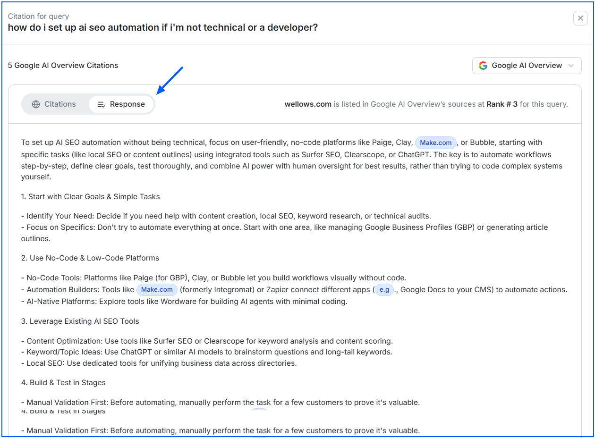Switch to the Citations tab

(54, 104)
